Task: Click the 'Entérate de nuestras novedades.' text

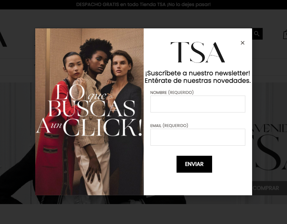Action: click(x=198, y=80)
